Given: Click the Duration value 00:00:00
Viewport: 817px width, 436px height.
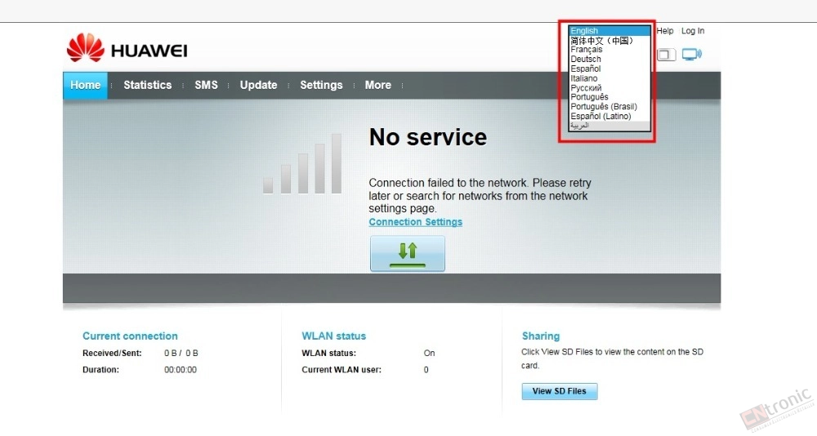Looking at the screenshot, I should coord(181,370).
